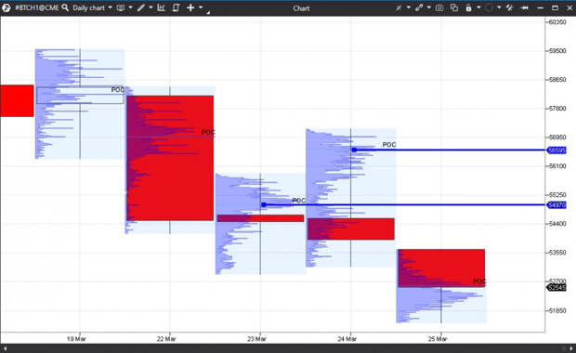This screenshot has height=353, width=576.
Task: Click the crossed tools icon in toolbar
Action: pos(399,7)
